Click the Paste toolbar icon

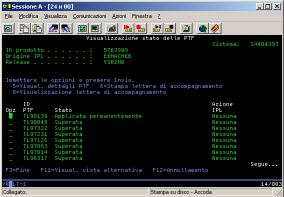click(x=37, y=28)
